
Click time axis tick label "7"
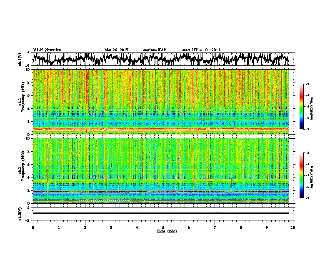[215, 227]
